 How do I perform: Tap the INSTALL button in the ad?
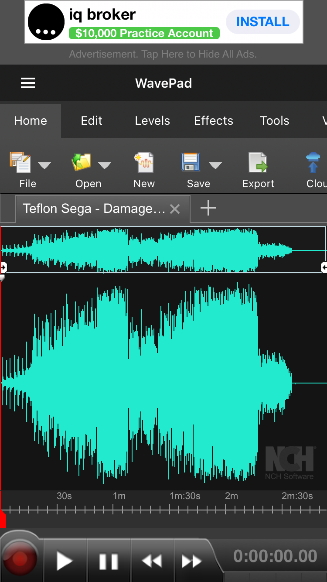point(263,22)
